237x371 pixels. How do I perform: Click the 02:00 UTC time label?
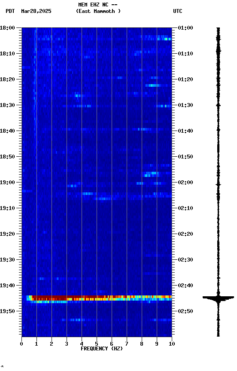point(185,182)
